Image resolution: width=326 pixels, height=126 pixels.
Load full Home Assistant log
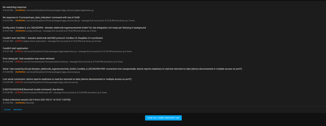click(x=163, y=118)
